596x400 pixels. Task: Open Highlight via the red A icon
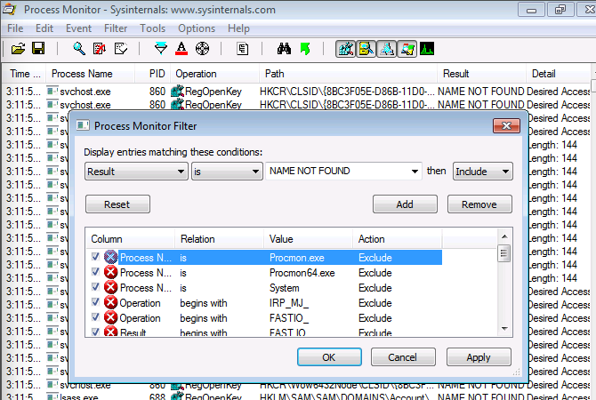click(181, 49)
